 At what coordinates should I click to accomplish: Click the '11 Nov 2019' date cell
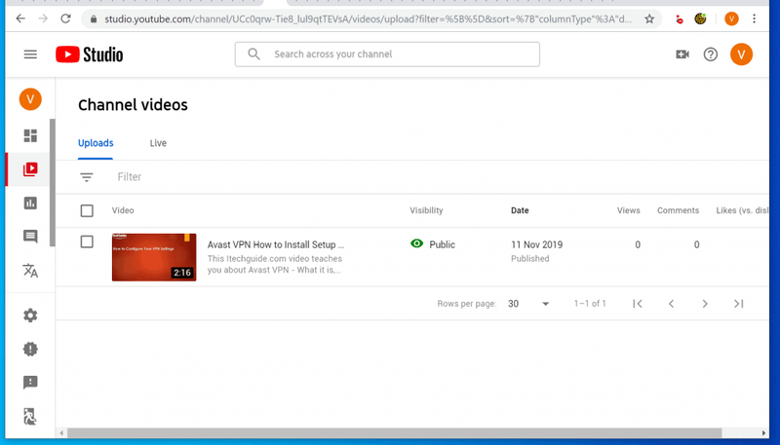[x=537, y=244]
